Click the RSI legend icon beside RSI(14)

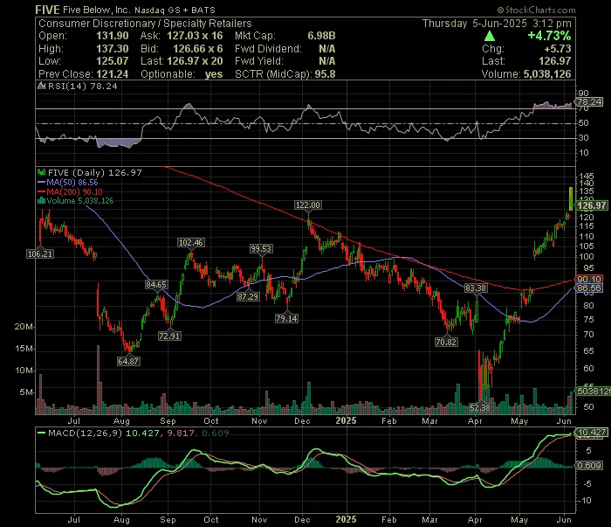tap(41, 87)
